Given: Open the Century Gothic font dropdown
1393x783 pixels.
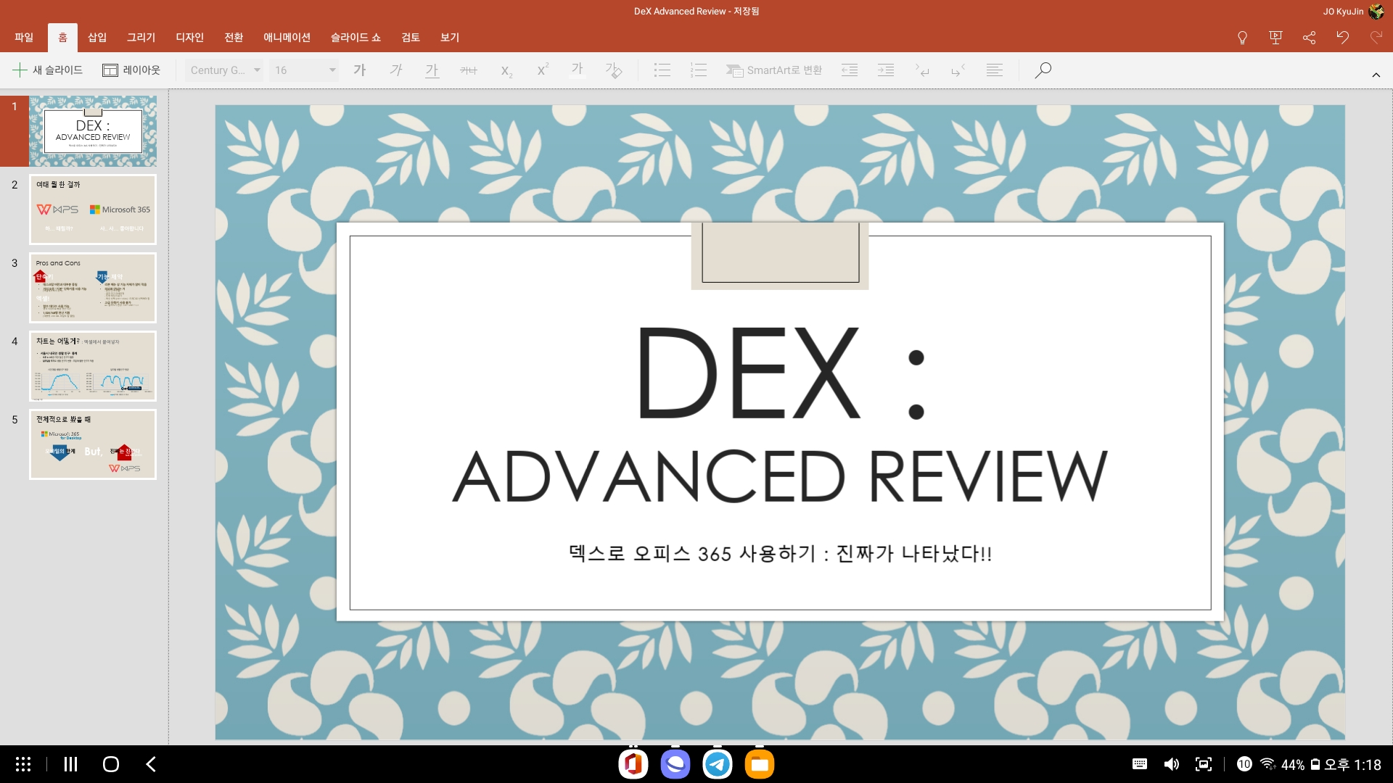Looking at the screenshot, I should tap(225, 70).
